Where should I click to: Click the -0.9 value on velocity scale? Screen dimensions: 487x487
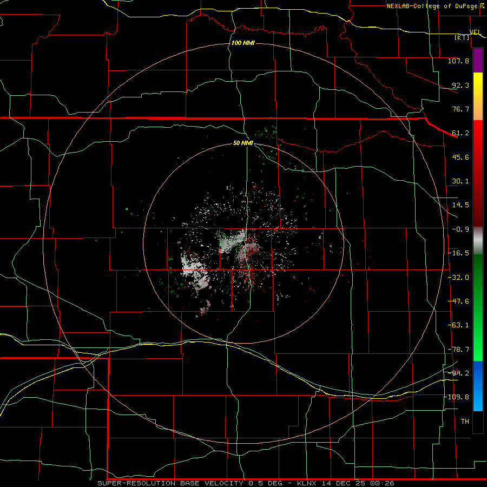(x=460, y=229)
